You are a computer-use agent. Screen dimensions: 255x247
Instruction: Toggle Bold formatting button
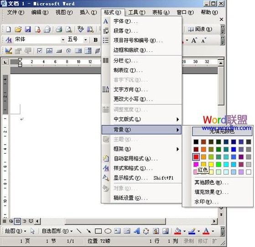point(96,40)
